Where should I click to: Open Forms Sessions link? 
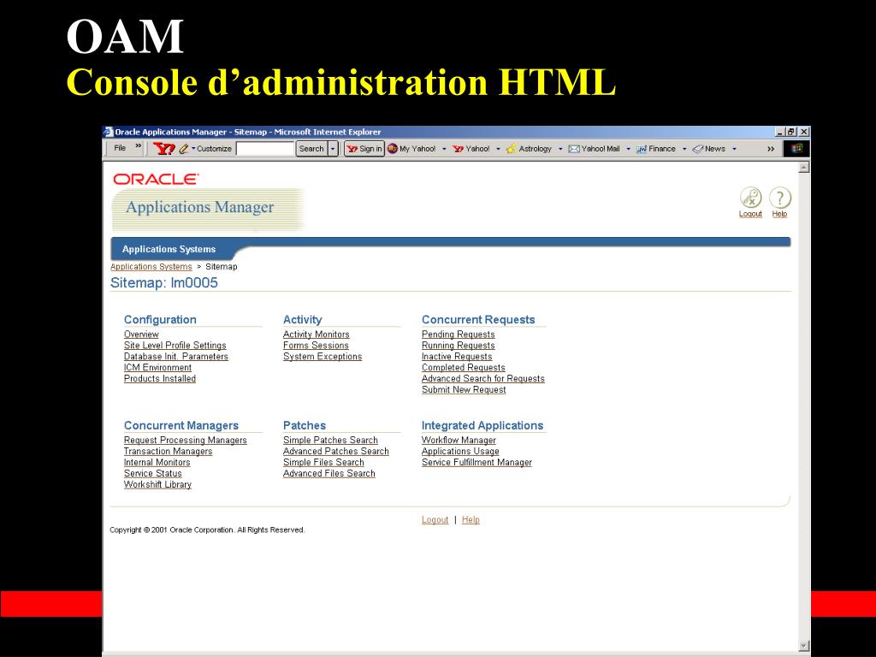[316, 346]
